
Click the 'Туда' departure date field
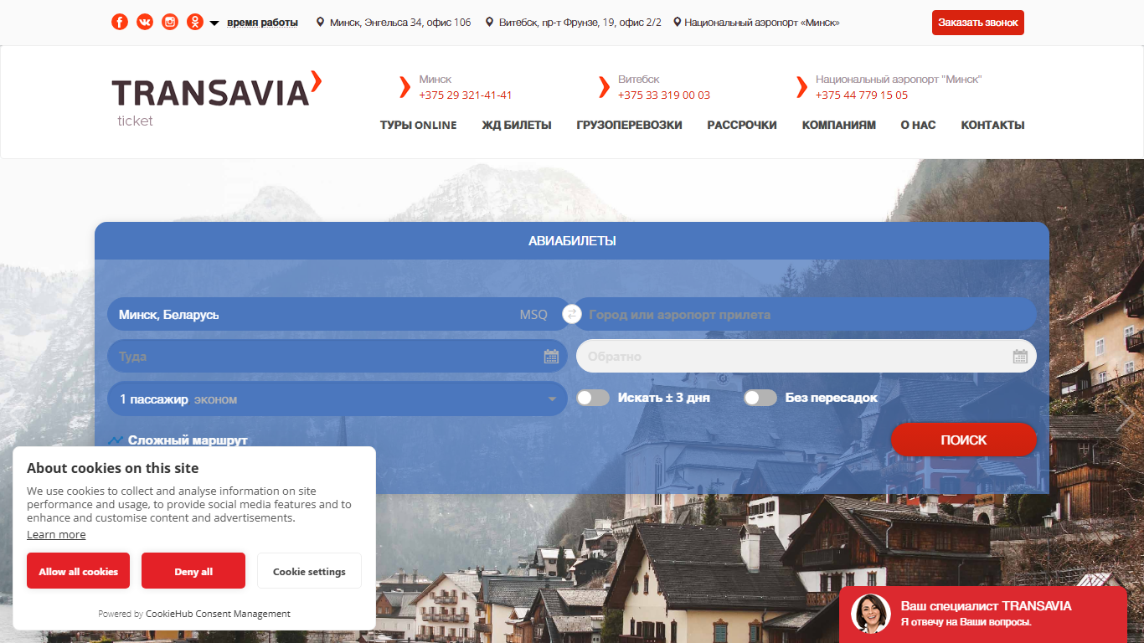coord(338,357)
